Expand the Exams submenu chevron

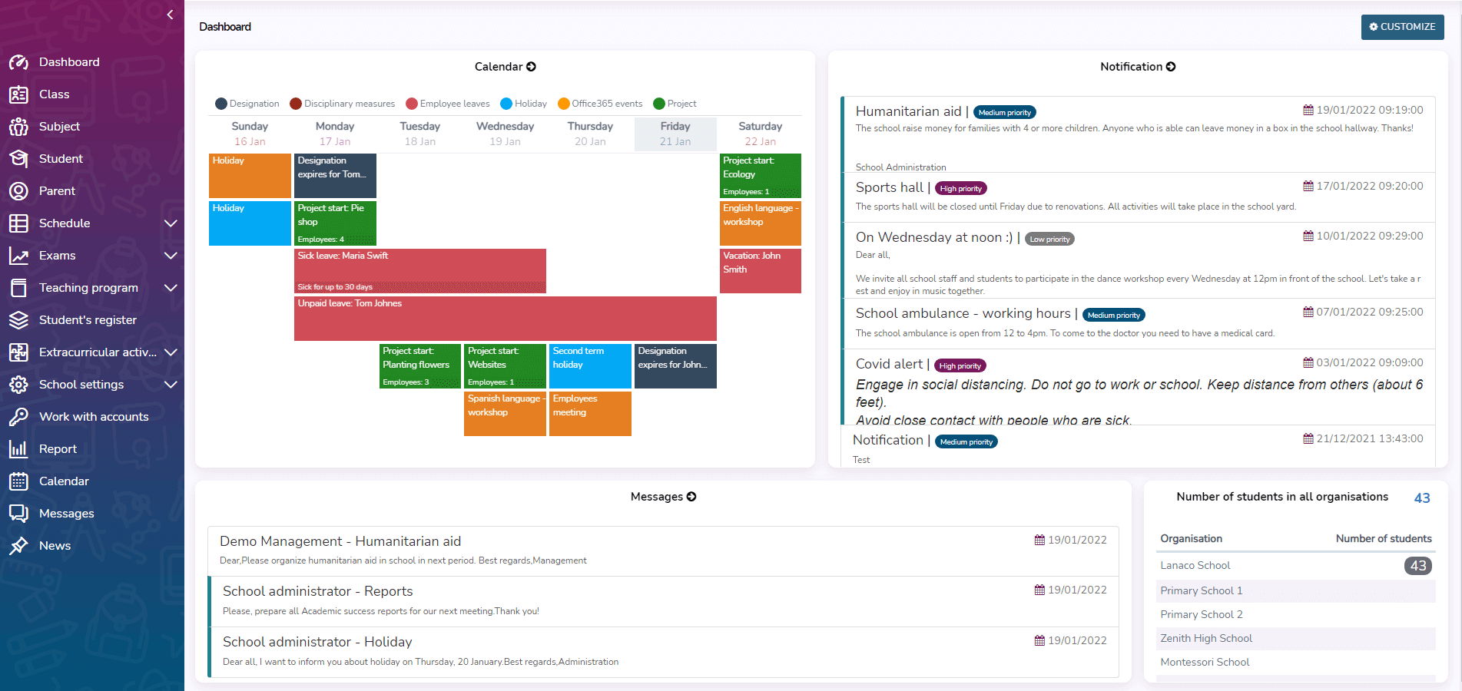pyautogui.click(x=171, y=256)
